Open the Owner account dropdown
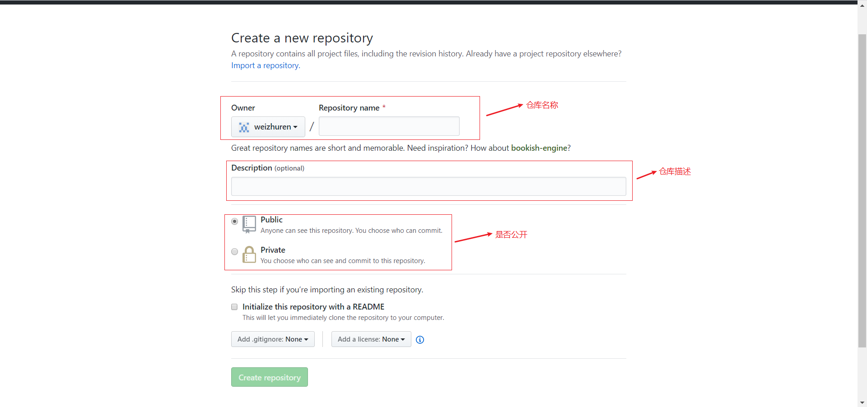 (268, 127)
